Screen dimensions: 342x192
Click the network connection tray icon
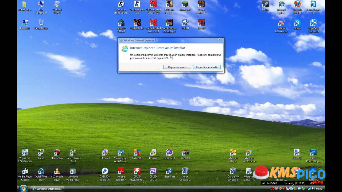tap(309, 189)
